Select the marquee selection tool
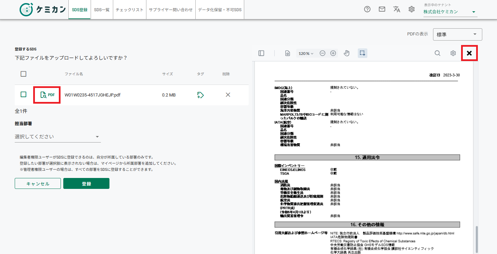The image size is (497, 254). click(363, 53)
